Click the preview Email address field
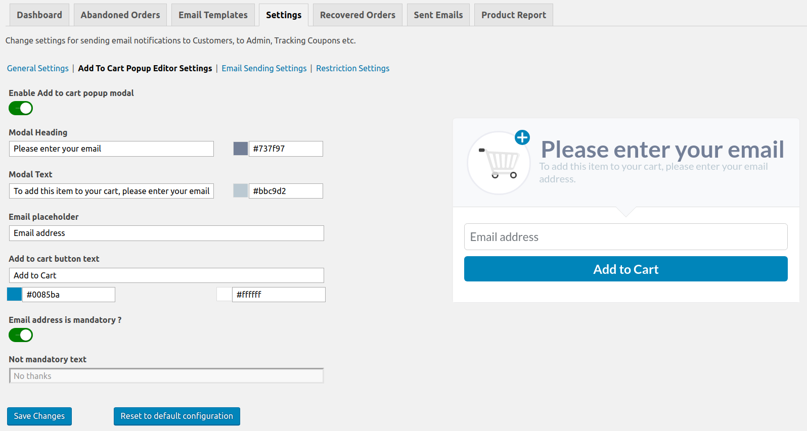Image resolution: width=807 pixels, height=431 pixels. click(x=626, y=237)
